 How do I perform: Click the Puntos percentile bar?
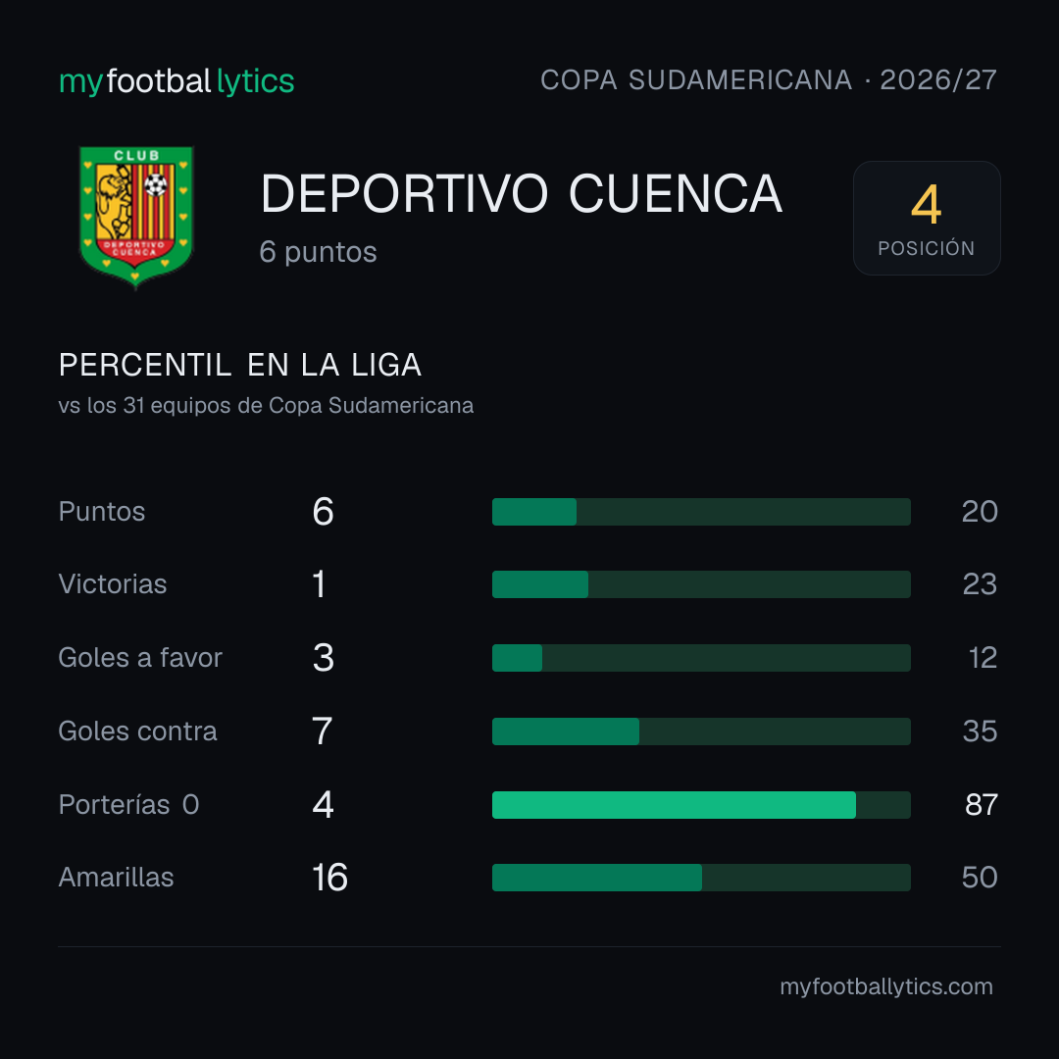(x=701, y=512)
